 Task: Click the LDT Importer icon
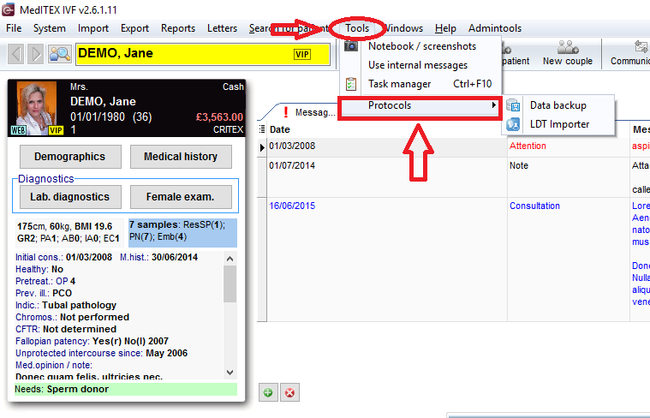[513, 124]
